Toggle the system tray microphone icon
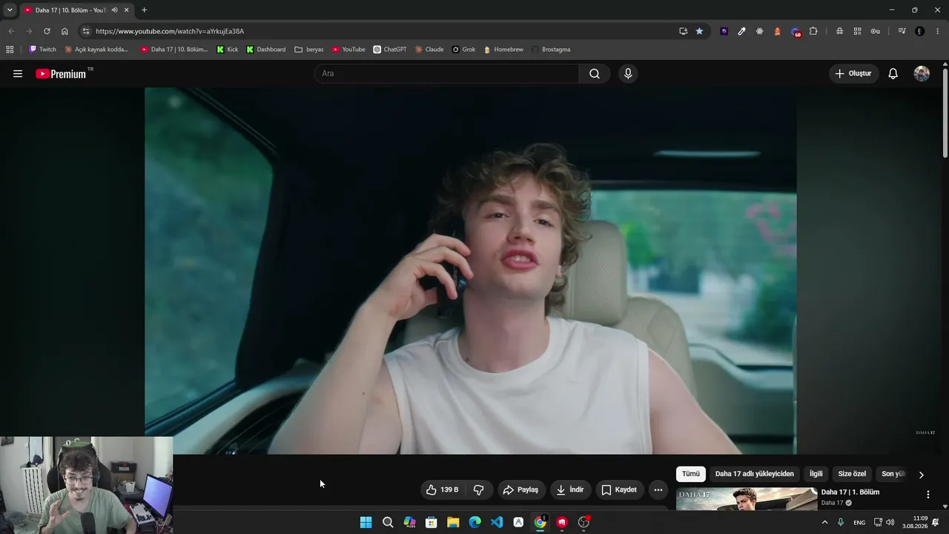Viewport: 949px width, 534px height. click(841, 522)
